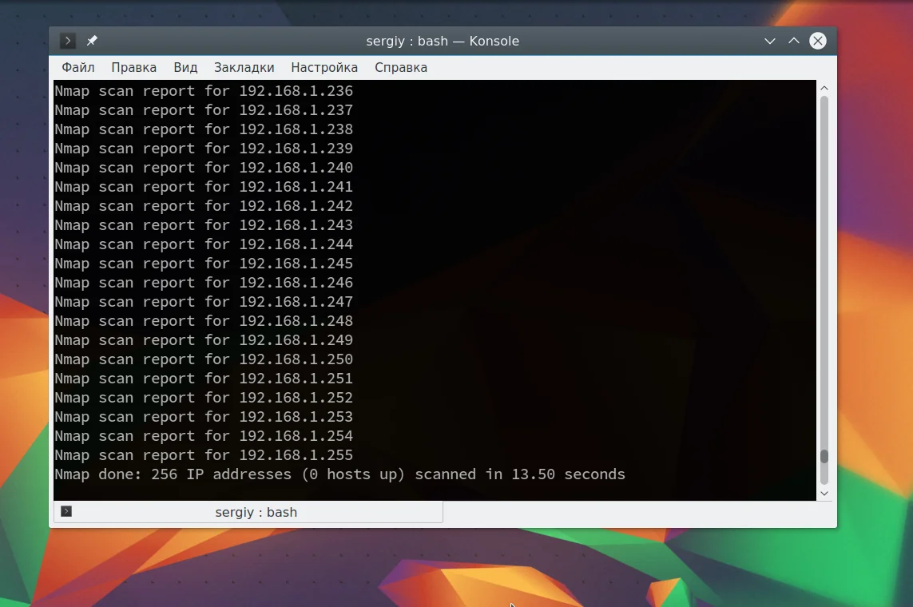This screenshot has height=607, width=913.
Task: Click the scan report line for 192.168.1.252
Action: [204, 398]
